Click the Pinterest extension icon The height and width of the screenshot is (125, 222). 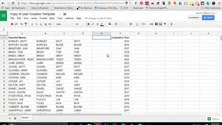point(141,3)
